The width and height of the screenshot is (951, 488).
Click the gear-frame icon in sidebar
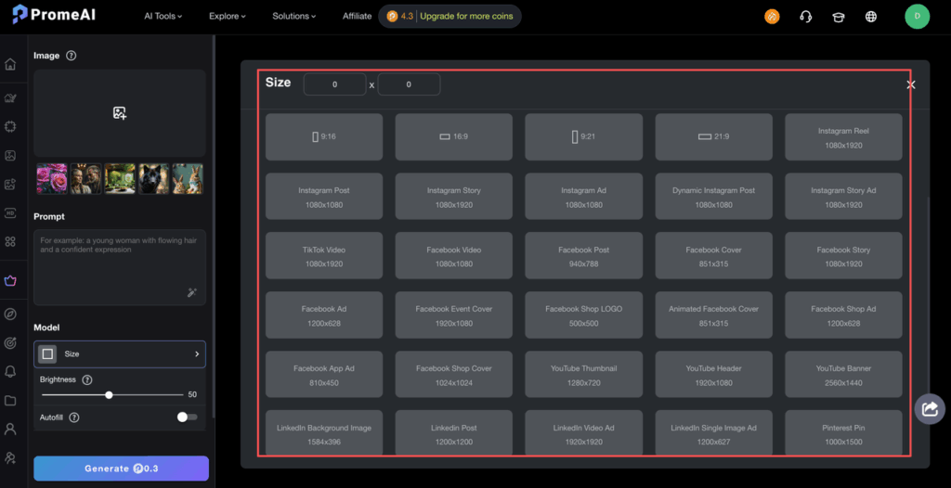(9, 127)
